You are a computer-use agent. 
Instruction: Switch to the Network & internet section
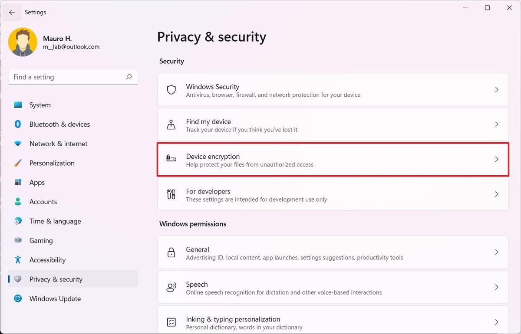[x=58, y=144]
